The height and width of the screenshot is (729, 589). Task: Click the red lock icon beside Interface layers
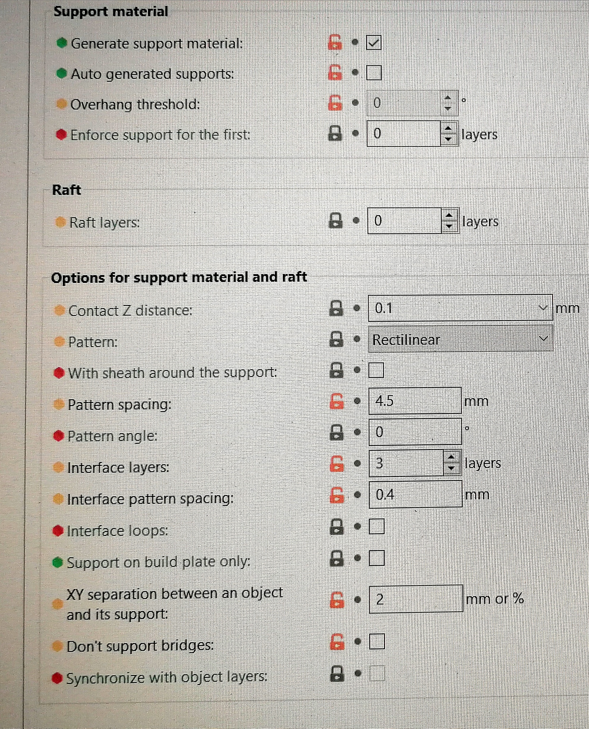pyautogui.click(x=337, y=463)
